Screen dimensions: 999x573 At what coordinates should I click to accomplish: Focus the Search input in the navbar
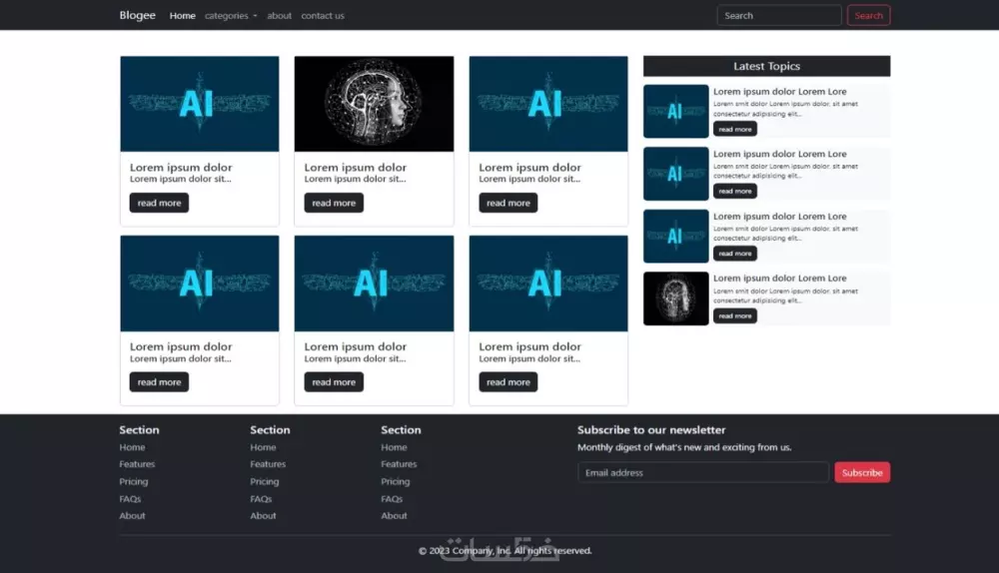tap(778, 15)
